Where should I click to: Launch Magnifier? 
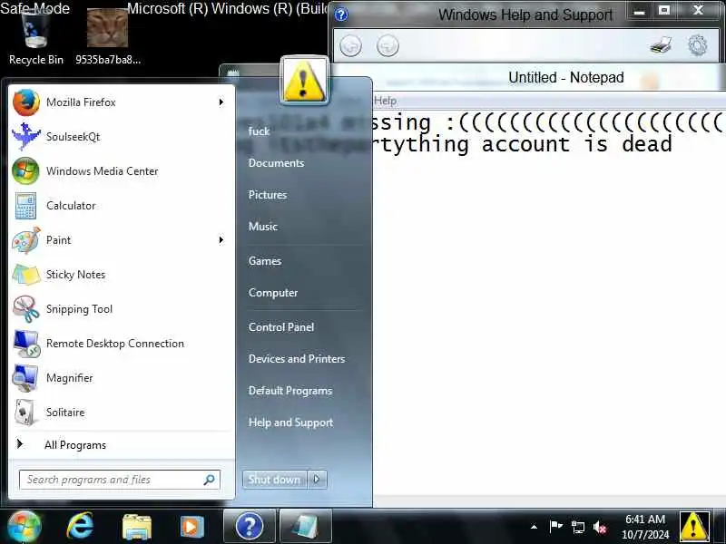[121, 378]
